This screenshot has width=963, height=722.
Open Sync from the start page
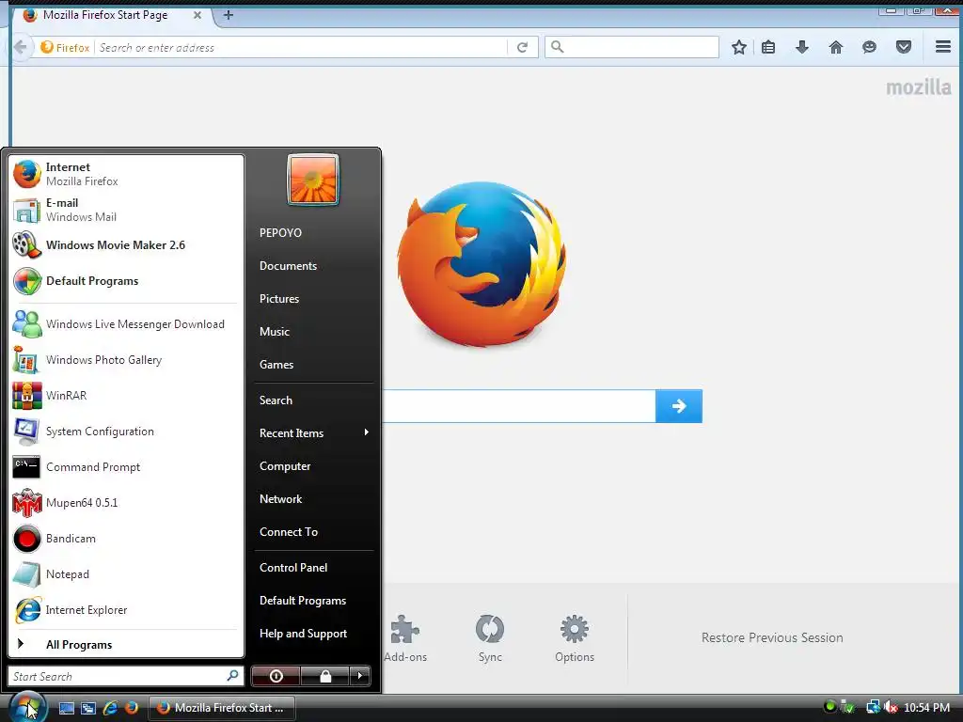(x=490, y=639)
